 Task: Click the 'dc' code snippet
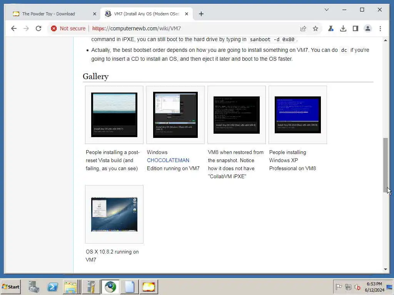(344, 50)
